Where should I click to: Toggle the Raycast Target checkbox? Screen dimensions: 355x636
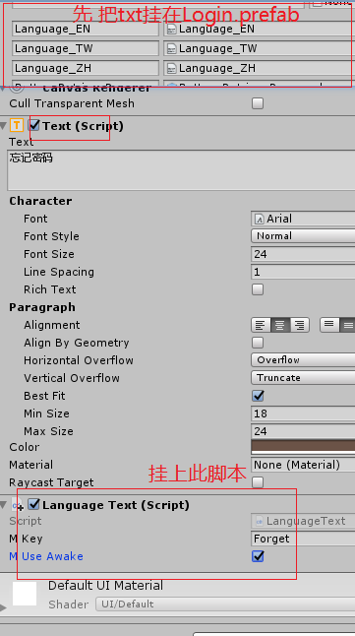coord(258,482)
